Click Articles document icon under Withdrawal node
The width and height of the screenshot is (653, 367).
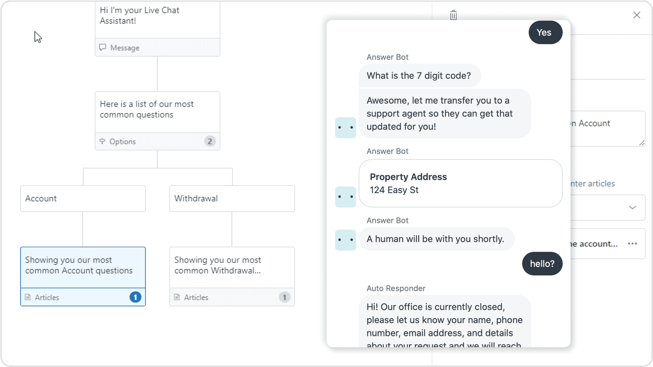pos(177,297)
